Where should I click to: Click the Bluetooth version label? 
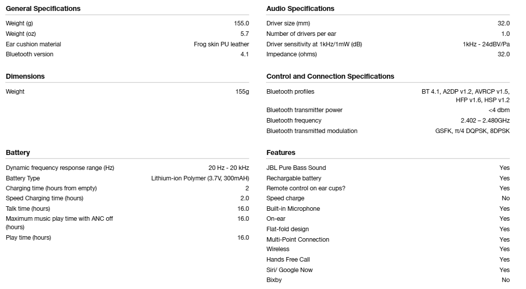[x=29, y=54]
